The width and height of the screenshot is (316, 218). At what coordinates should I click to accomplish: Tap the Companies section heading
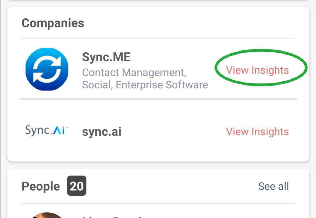coord(53,23)
